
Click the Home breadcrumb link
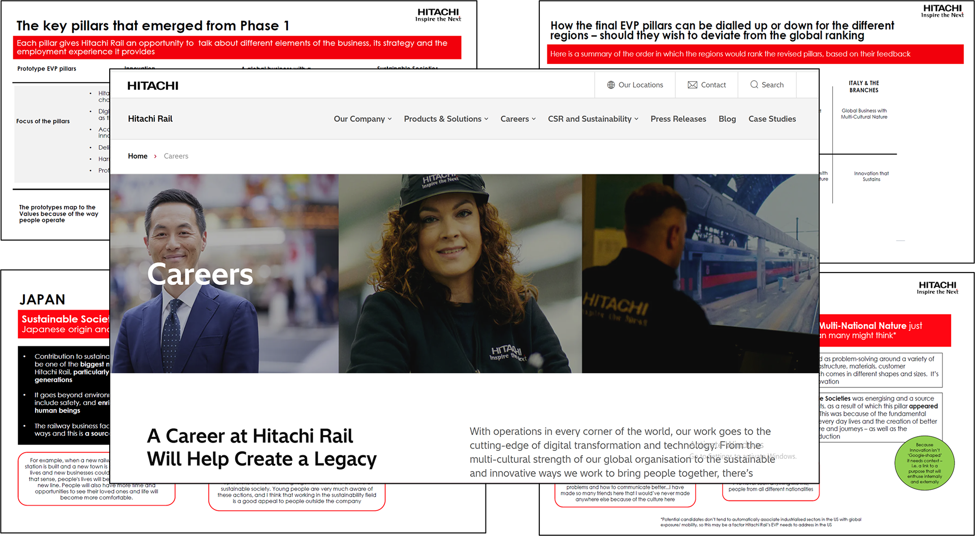(138, 156)
